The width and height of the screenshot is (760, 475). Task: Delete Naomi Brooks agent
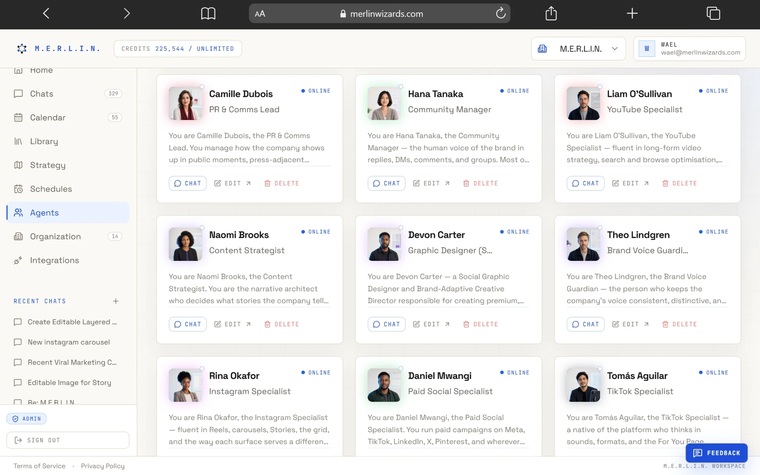tap(282, 324)
